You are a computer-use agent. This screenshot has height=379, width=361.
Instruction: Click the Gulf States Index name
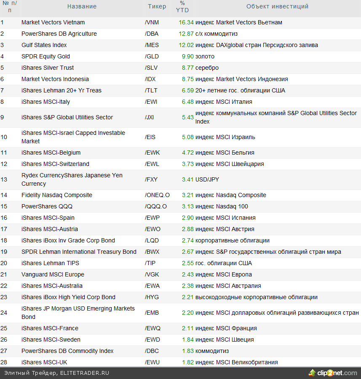pos(44,45)
